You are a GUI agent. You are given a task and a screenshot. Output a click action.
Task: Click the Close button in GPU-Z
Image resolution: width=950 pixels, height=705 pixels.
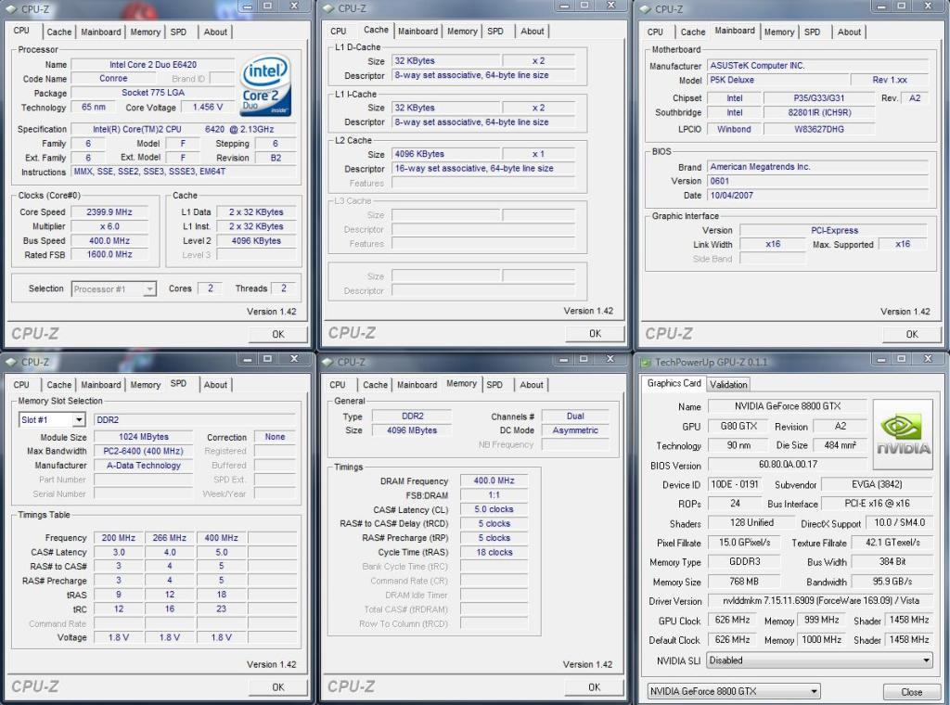[x=911, y=692]
